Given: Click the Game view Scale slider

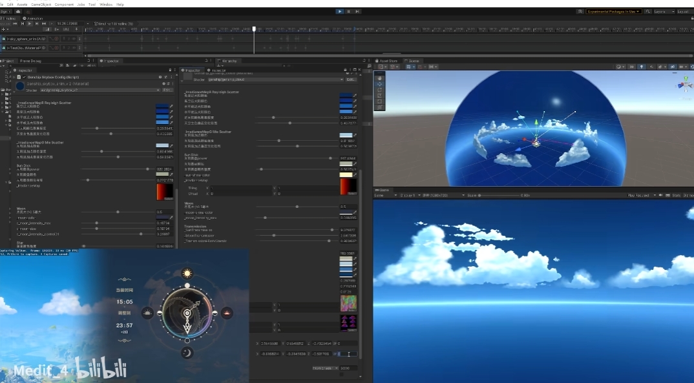Looking at the screenshot, I should click(498, 195).
